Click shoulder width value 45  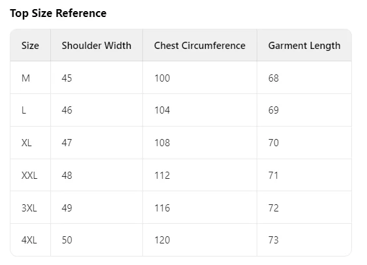click(67, 78)
